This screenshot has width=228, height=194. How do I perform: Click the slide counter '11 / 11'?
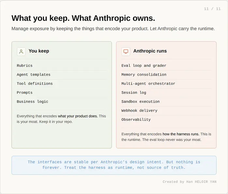click(x=212, y=9)
